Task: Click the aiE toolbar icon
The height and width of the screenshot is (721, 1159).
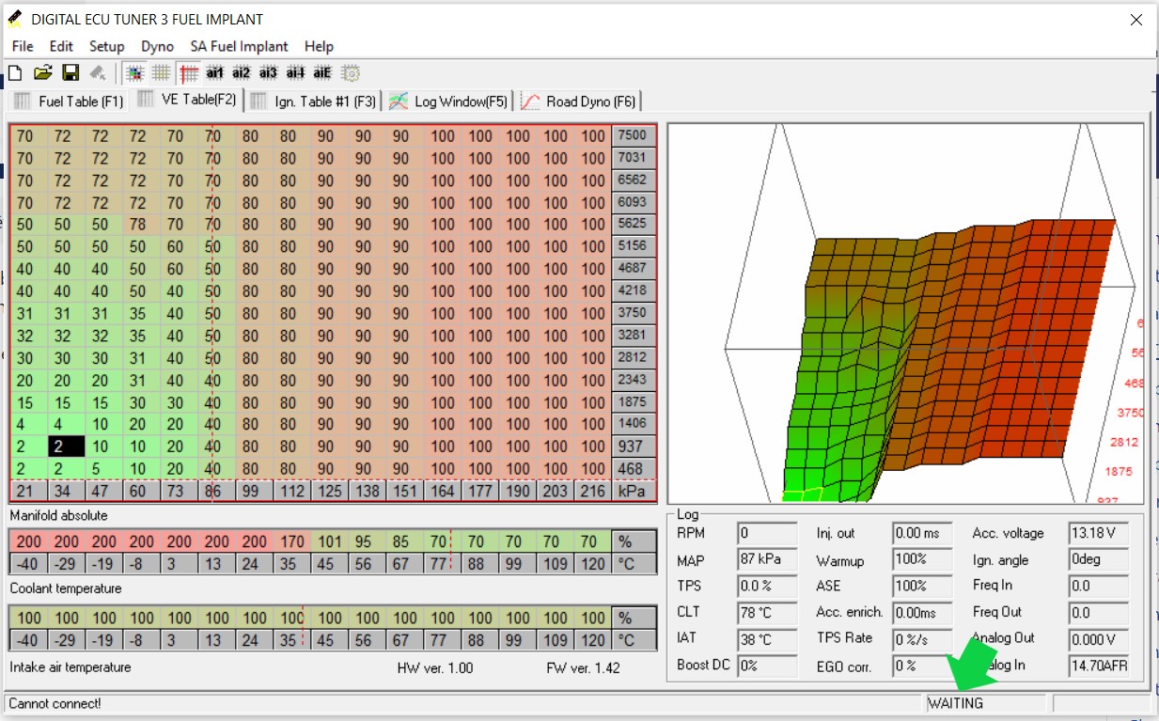Action: click(x=322, y=73)
